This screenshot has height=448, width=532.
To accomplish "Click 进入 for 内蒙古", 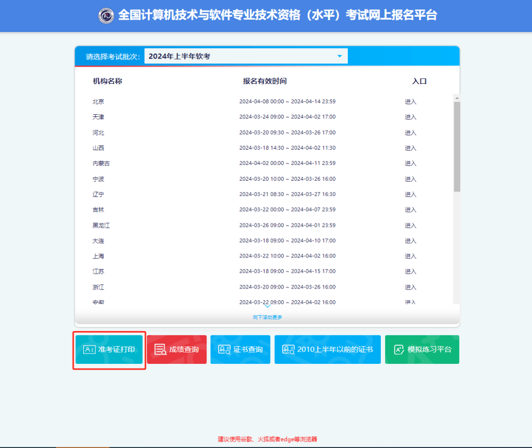I will coord(410,163).
